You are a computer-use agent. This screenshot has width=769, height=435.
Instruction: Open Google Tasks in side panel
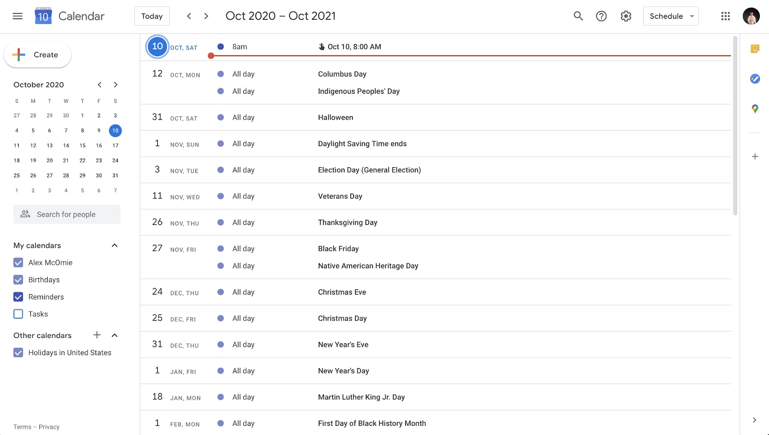755,78
